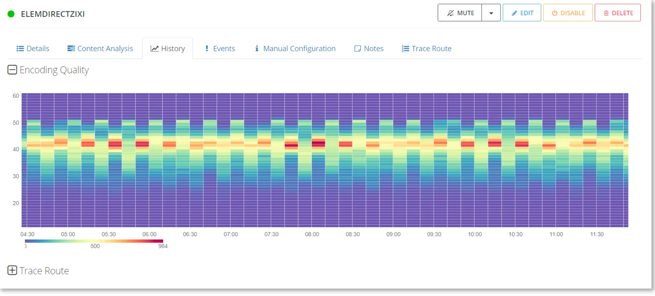
Task: Click the list icon beside Details
Action: coord(20,49)
